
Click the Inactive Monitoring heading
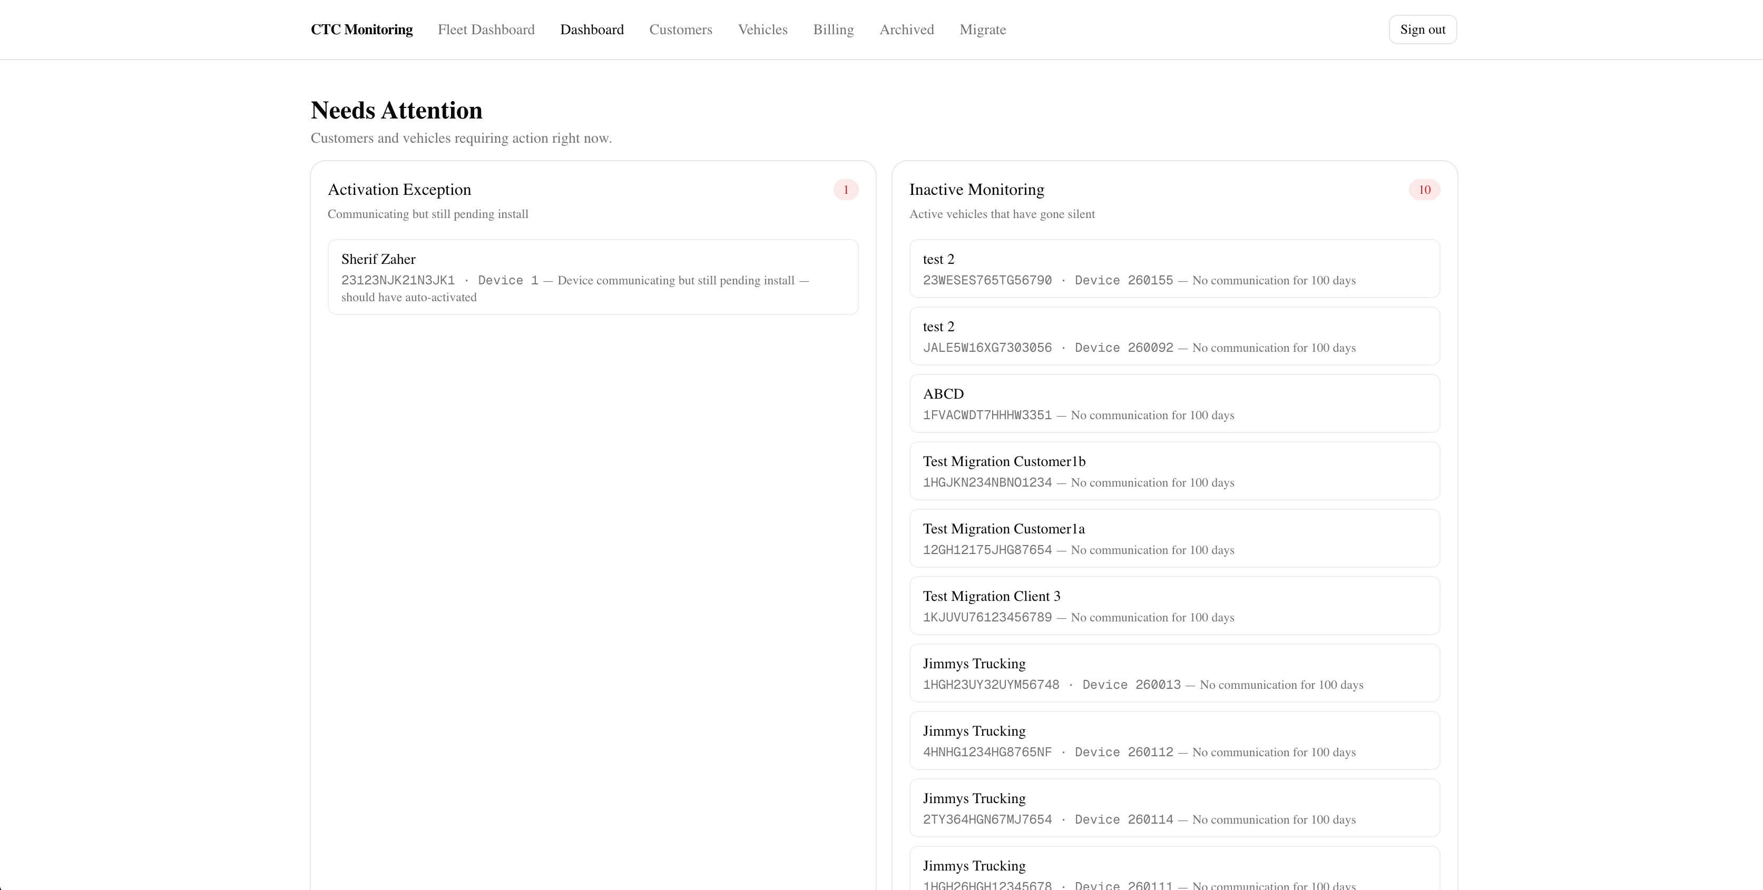(x=977, y=190)
